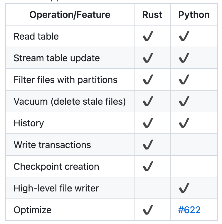Click Rust checkmark for Write transactions
Screen dimensions: 222x224
click(148, 145)
